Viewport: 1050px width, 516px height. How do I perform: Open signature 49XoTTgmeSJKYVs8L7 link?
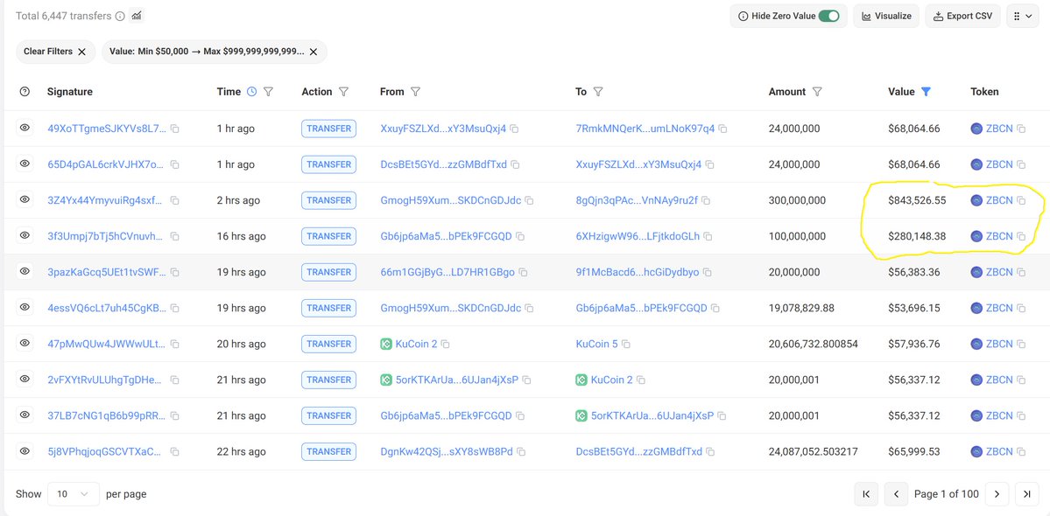tap(107, 129)
